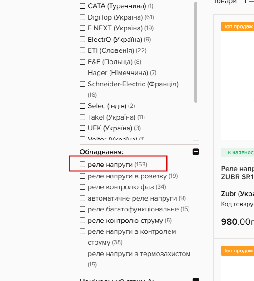254x281 pixels.
Task: Collapse the Номінальний струм filter section
Action: coord(195,280)
